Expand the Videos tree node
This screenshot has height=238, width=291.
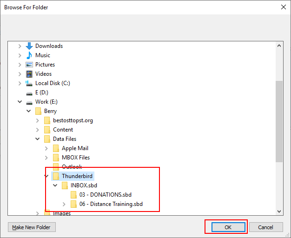(x=20, y=74)
